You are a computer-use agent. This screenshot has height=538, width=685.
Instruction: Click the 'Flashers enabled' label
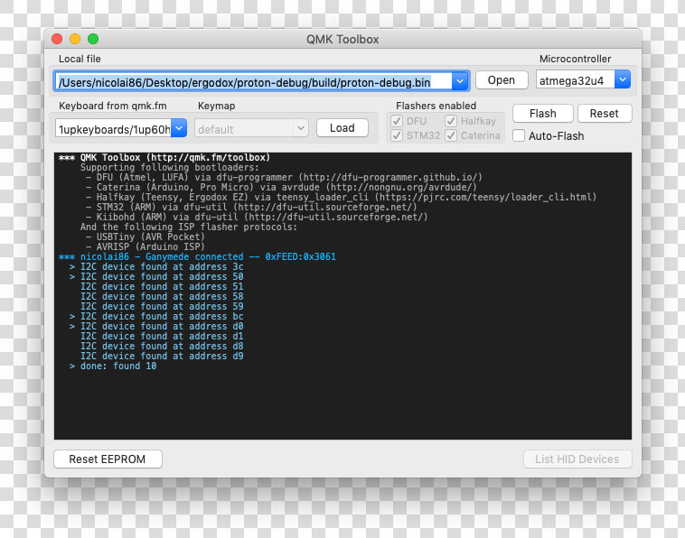click(436, 106)
